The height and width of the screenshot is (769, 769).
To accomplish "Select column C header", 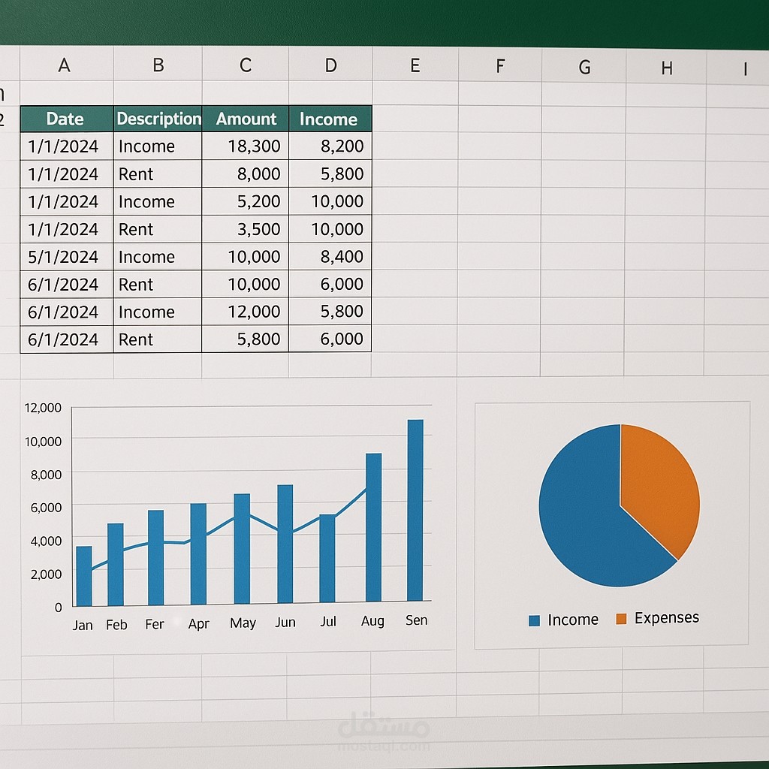I will pyautogui.click(x=246, y=65).
